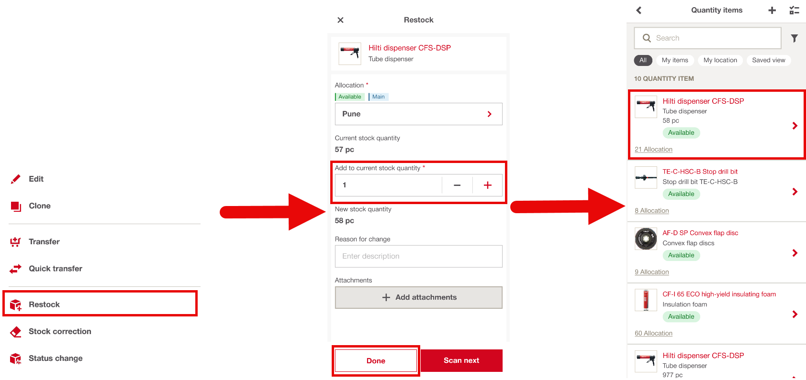Click the Reason for change description field
The width and height of the screenshot is (806, 380).
[x=418, y=256]
